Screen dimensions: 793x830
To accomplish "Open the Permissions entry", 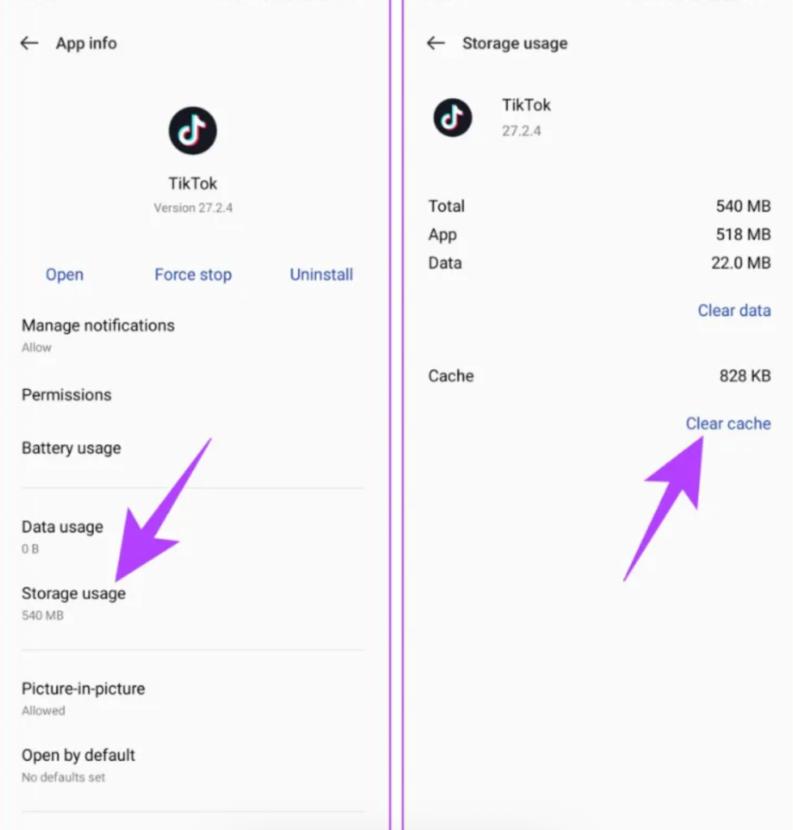I will pyautogui.click(x=66, y=395).
